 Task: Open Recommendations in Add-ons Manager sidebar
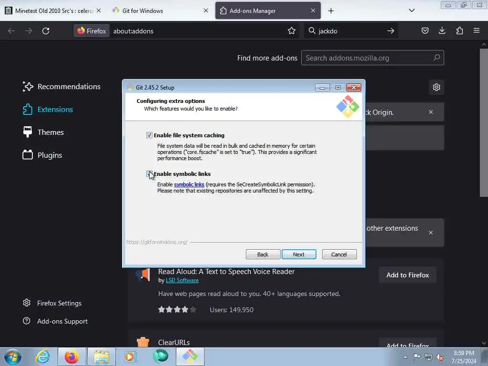click(61, 87)
